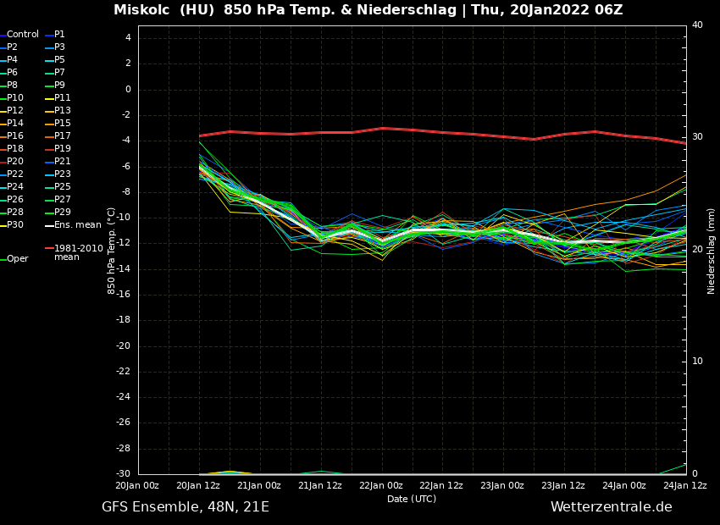Click the P17 legend entry
The height and width of the screenshot is (525, 720).
click(x=63, y=136)
